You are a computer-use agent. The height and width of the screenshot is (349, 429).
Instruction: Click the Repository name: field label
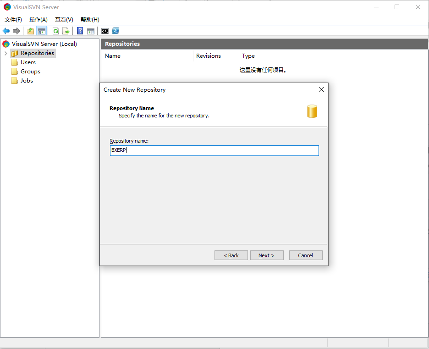pos(129,141)
